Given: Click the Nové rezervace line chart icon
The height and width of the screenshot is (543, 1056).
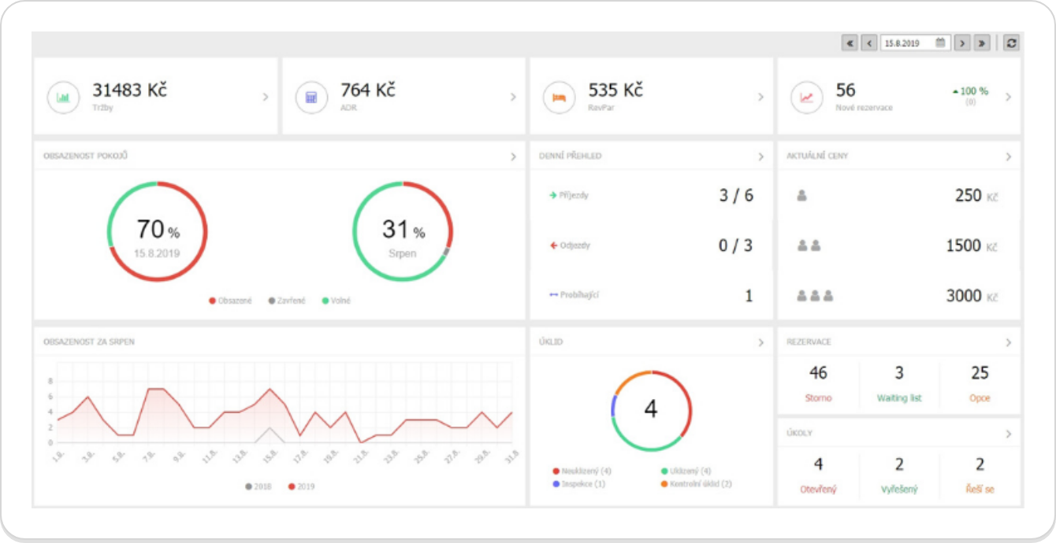Looking at the screenshot, I should tap(807, 98).
